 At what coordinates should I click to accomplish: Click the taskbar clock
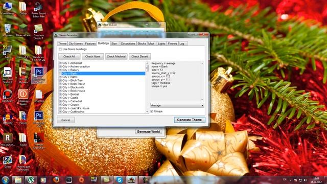[x=316, y=180]
